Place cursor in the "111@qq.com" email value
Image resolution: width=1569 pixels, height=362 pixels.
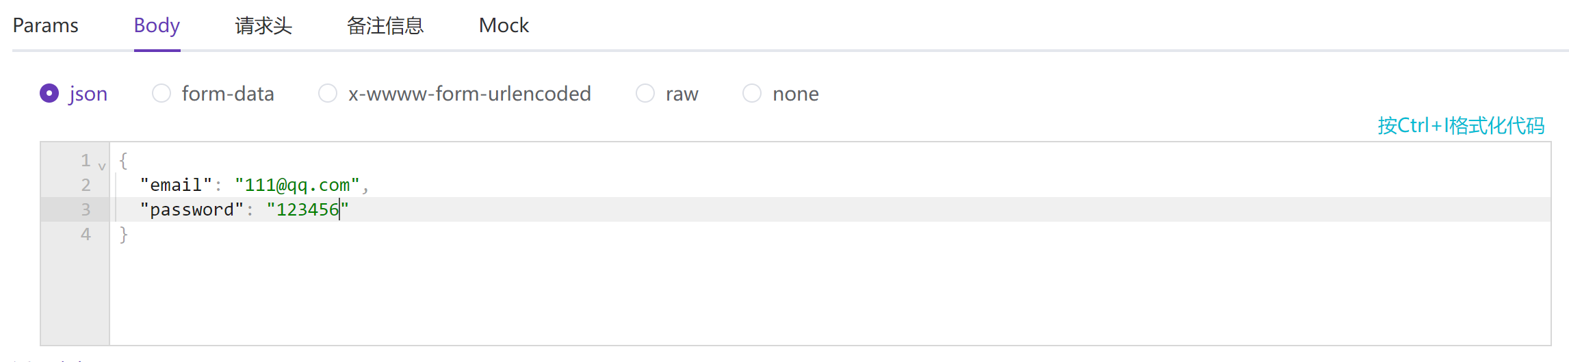(297, 185)
